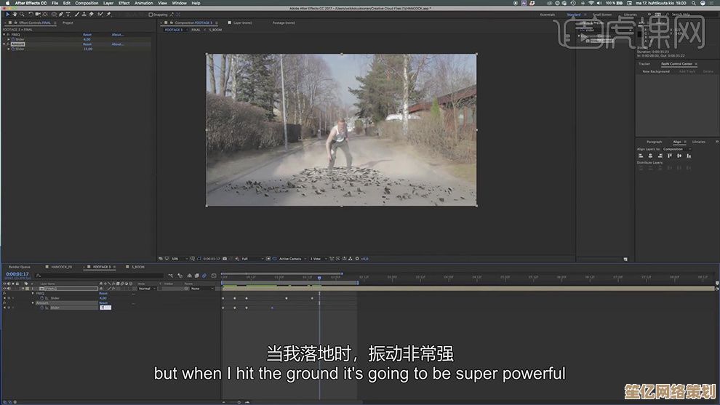Viewport: 720px width, 405px height.
Task: Open Apple menu
Action: pos(7,3)
